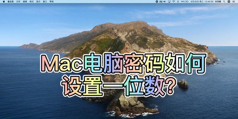Open the AirPlay display menu
The image size is (238, 119).
[169, 1]
